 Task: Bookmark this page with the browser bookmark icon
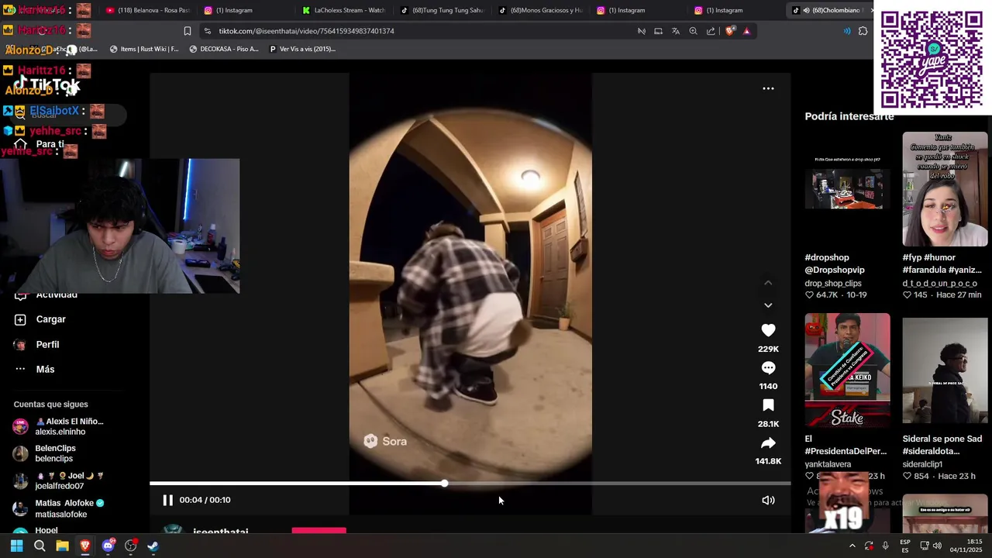[187, 31]
